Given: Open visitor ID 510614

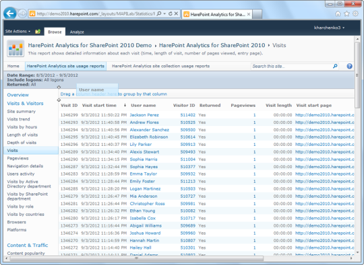Looking at the screenshot, I should coord(188,137).
